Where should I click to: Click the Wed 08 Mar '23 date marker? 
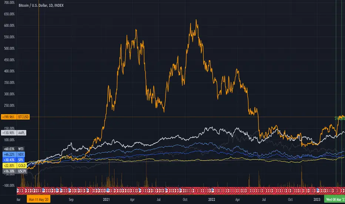pos(334,200)
